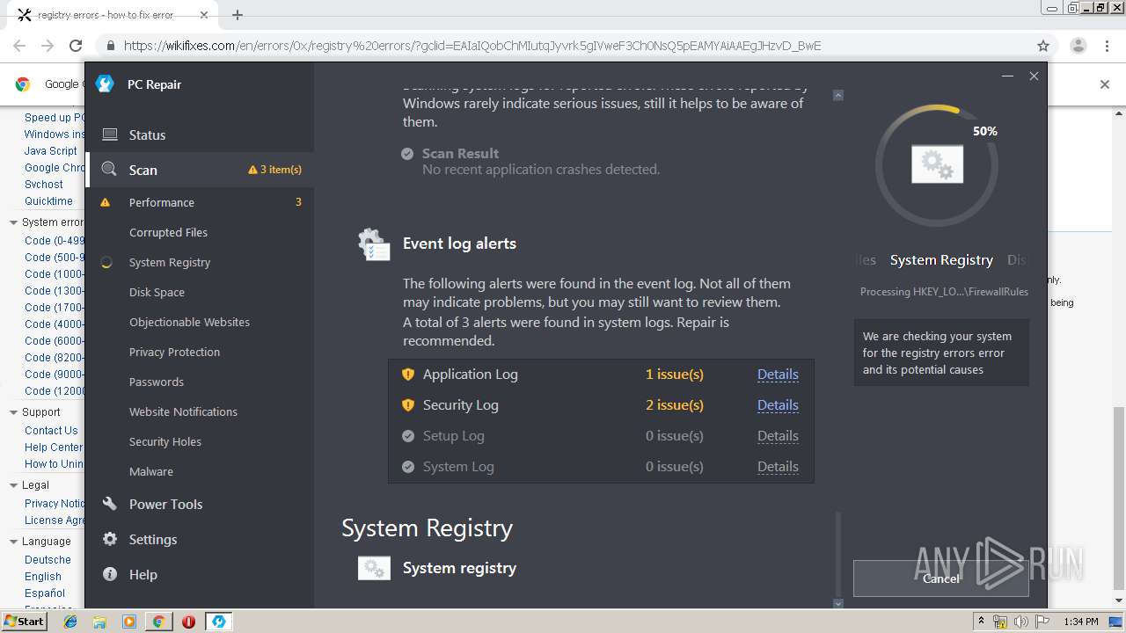Click the Scan Result checkmark icon

(407, 154)
